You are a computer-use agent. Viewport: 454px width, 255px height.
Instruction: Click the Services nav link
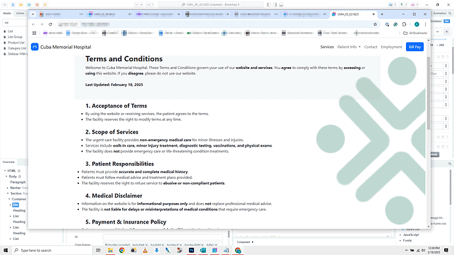coord(327,47)
